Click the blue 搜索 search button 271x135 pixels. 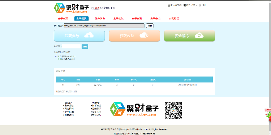pyautogui.click(x=85, y=47)
